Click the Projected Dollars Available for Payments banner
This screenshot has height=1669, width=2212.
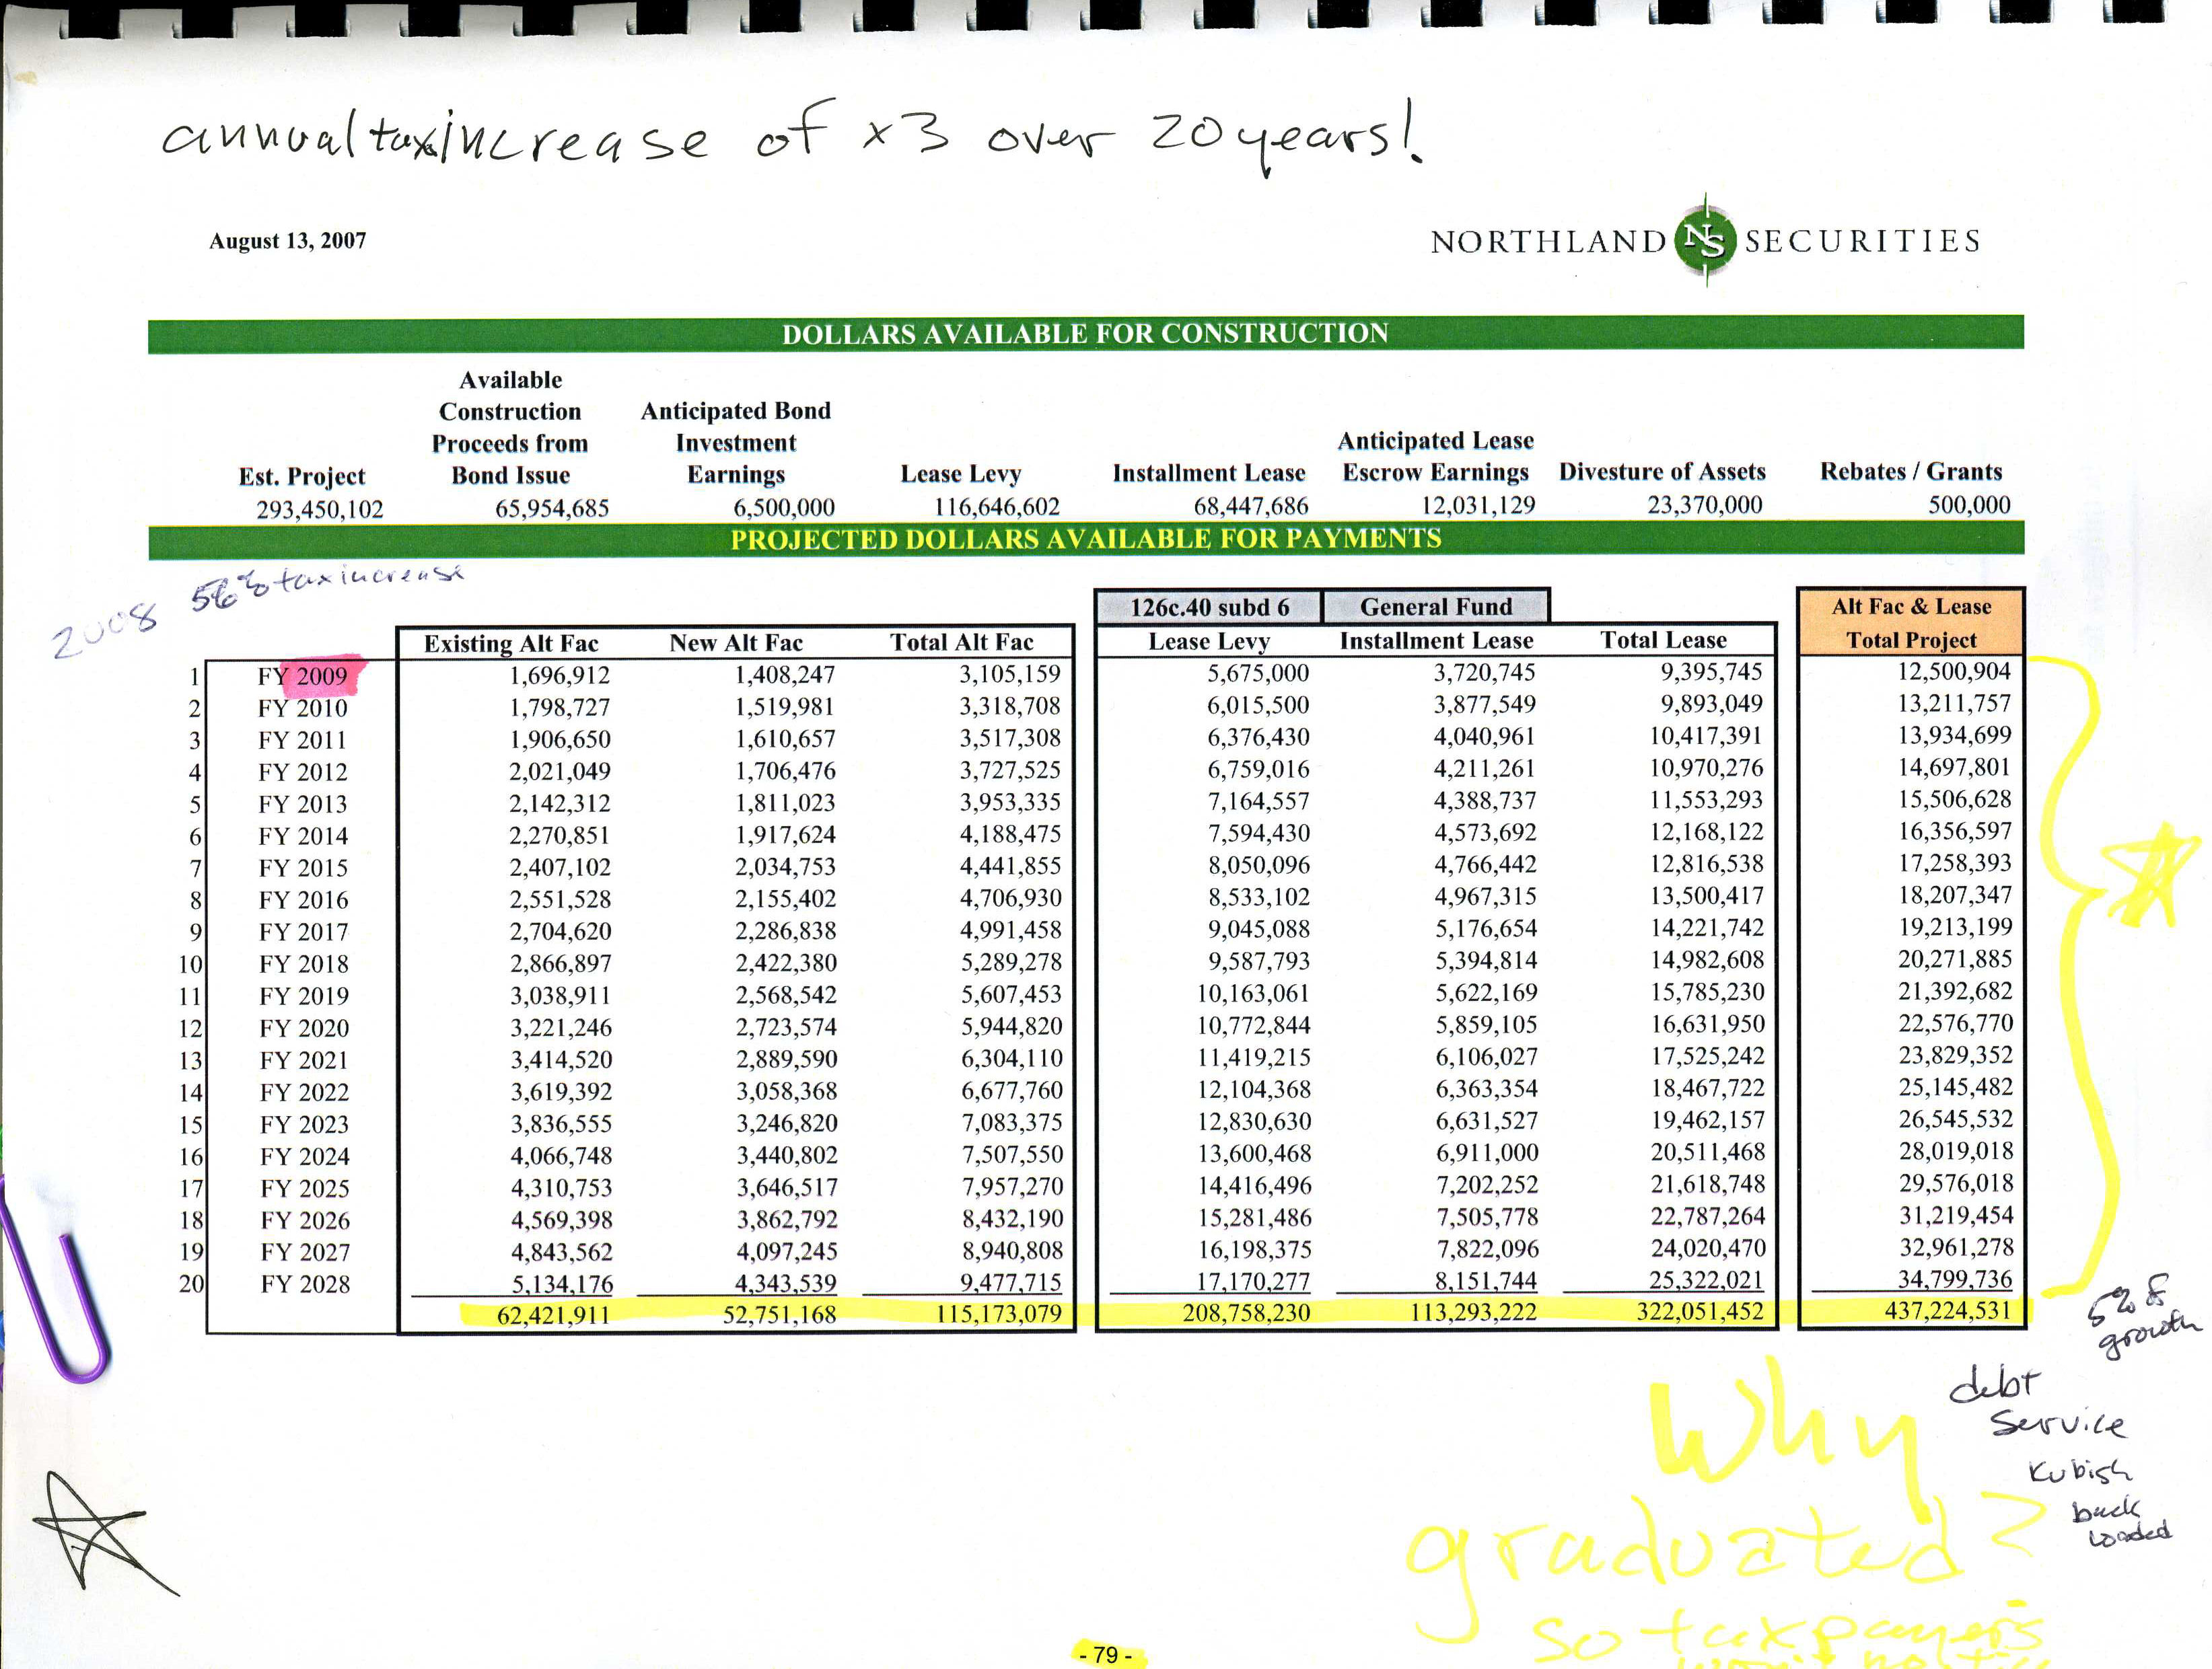pyautogui.click(x=1085, y=540)
